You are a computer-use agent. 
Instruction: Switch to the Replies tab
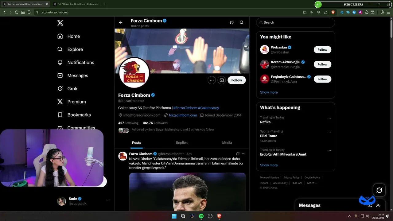(181, 143)
